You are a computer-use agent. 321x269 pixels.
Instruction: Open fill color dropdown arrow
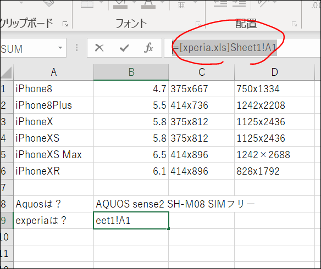tap(134, 2)
